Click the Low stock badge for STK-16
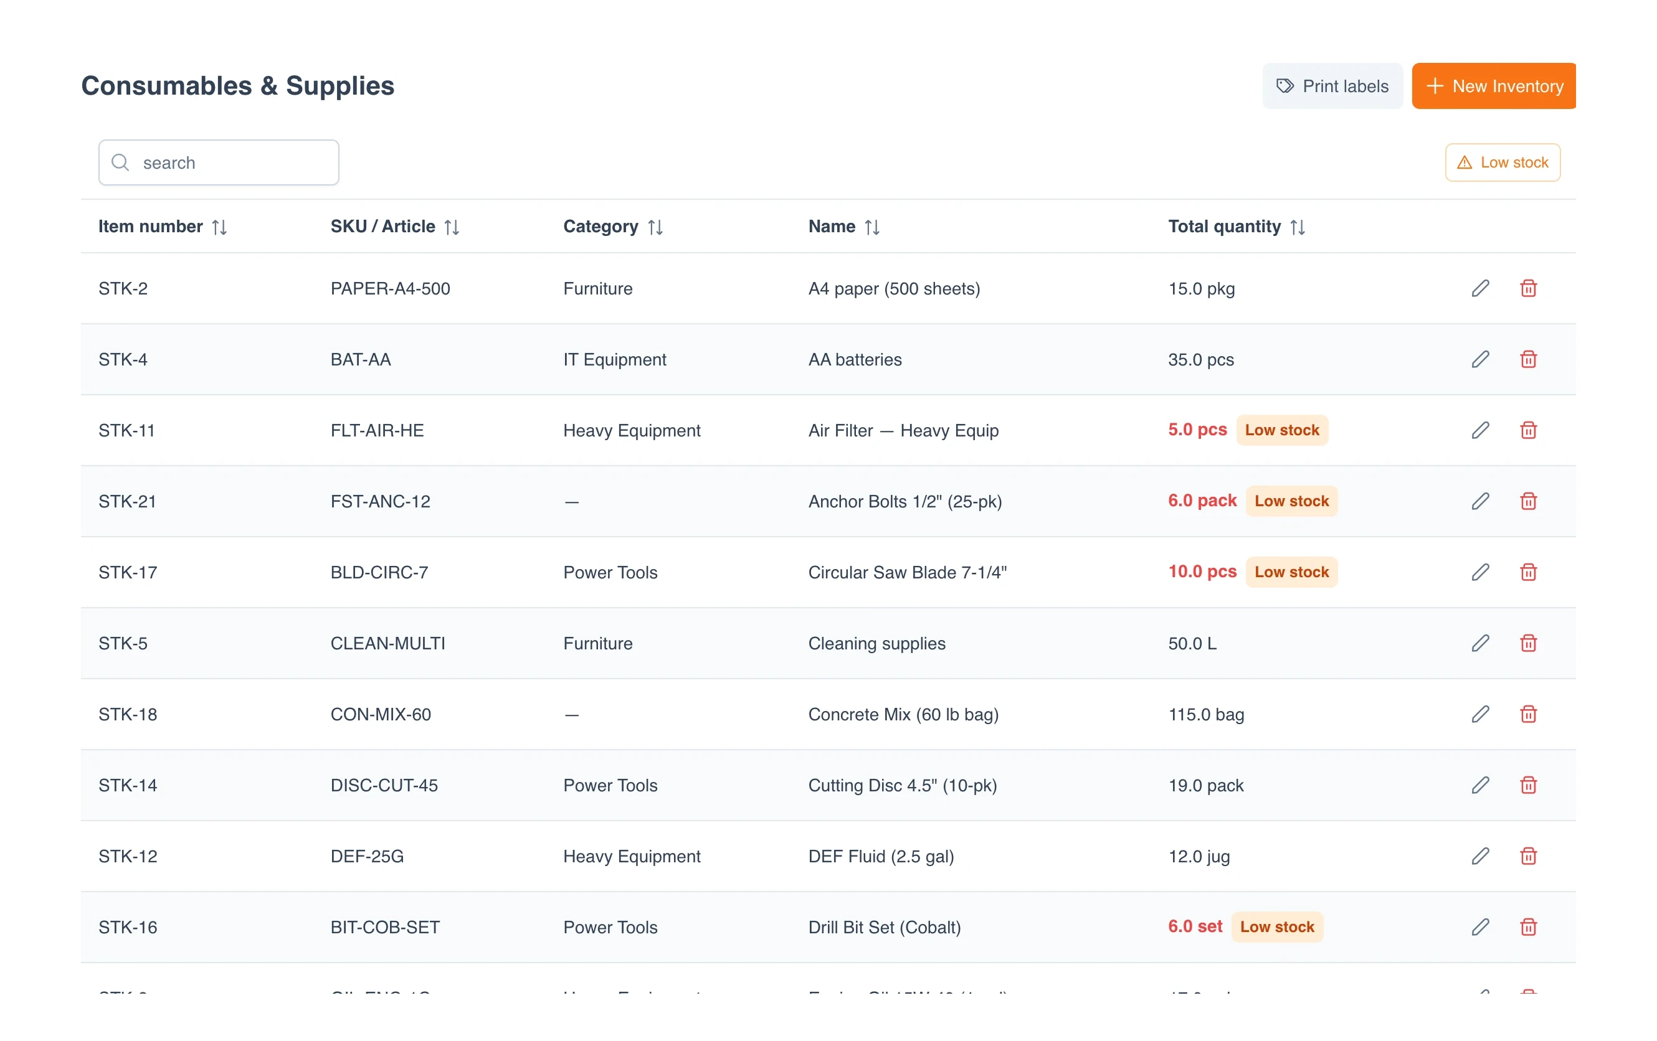1657x1041 pixels. [1276, 926]
